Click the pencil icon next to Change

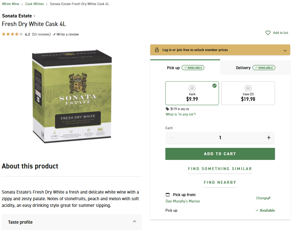click(x=269, y=198)
